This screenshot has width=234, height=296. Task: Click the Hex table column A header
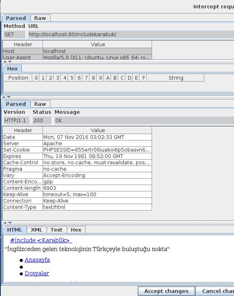coord(108,78)
